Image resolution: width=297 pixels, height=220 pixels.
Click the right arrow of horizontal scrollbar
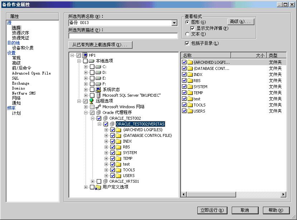283,194
